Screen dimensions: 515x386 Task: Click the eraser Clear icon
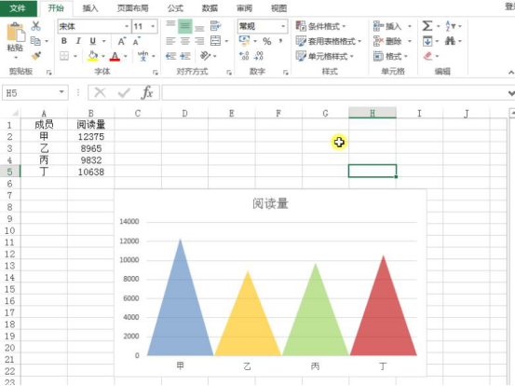[427, 56]
